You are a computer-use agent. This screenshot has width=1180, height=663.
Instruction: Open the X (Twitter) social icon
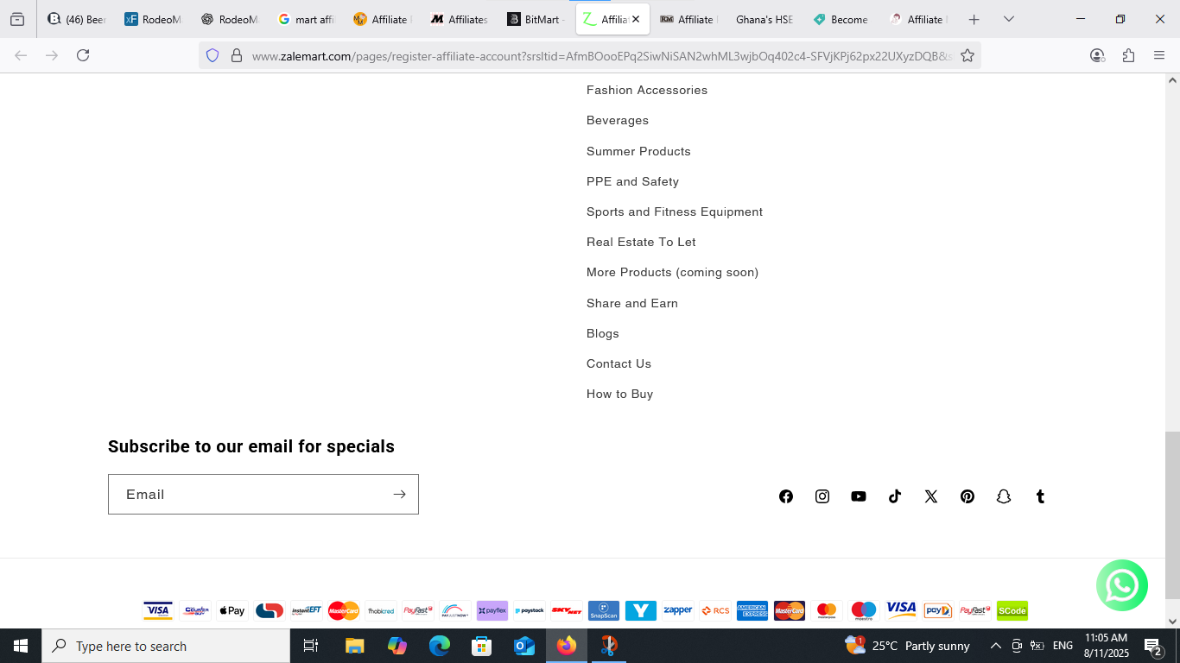[931, 496]
